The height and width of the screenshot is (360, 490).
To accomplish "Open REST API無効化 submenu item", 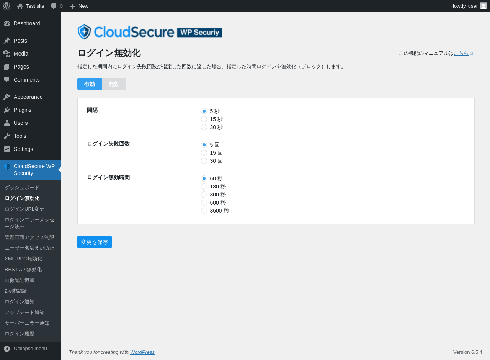I will (x=31, y=270).
